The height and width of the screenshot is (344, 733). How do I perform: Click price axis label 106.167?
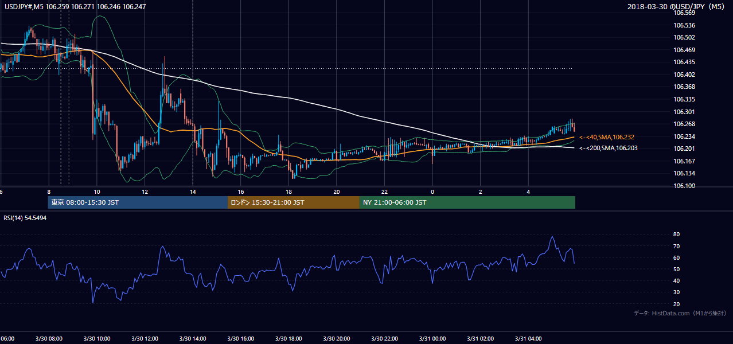[685, 161]
